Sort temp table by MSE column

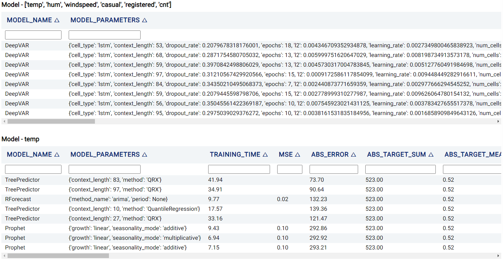289,155
